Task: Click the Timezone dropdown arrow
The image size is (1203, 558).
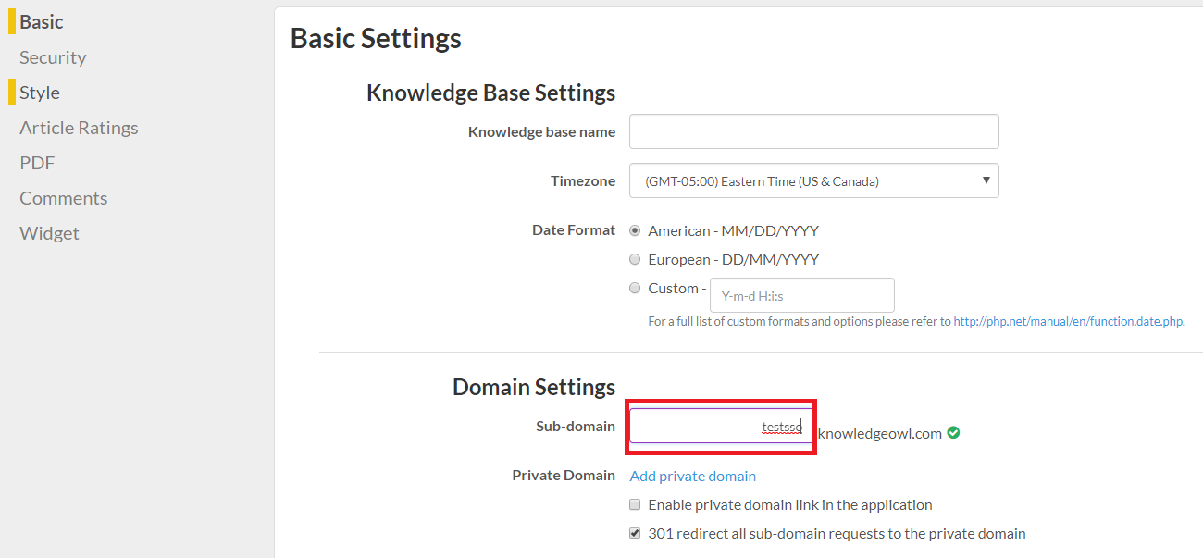Action: 986,180
